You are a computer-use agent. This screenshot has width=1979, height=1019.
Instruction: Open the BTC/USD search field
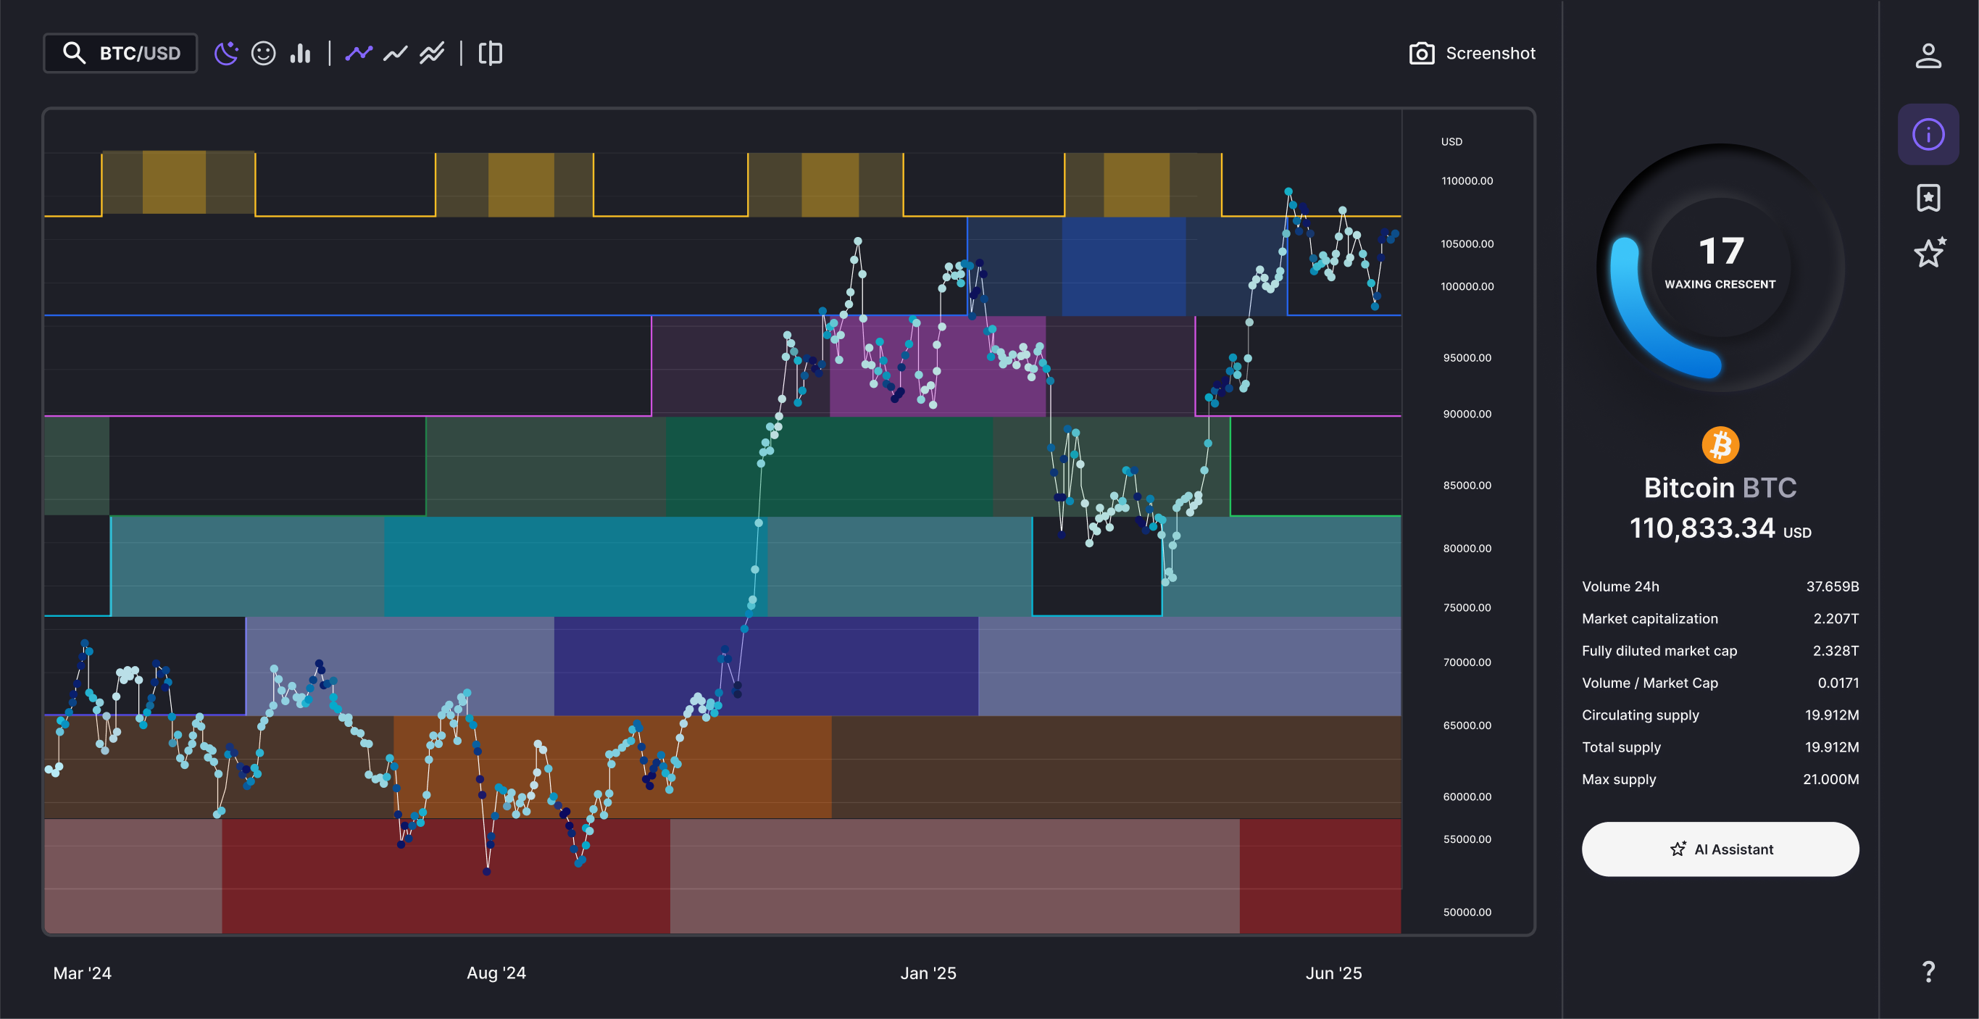click(120, 53)
